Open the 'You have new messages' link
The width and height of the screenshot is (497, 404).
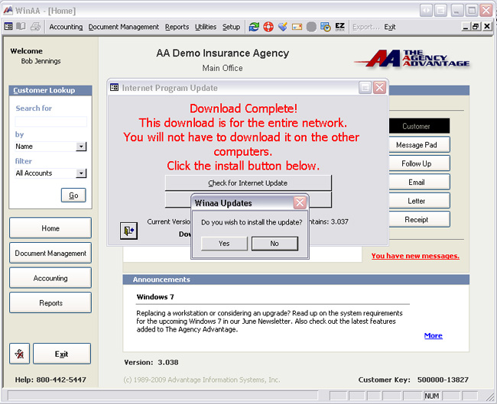point(415,256)
